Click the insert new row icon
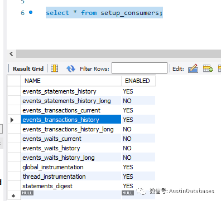This screenshot has width=221, height=201. [208, 68]
